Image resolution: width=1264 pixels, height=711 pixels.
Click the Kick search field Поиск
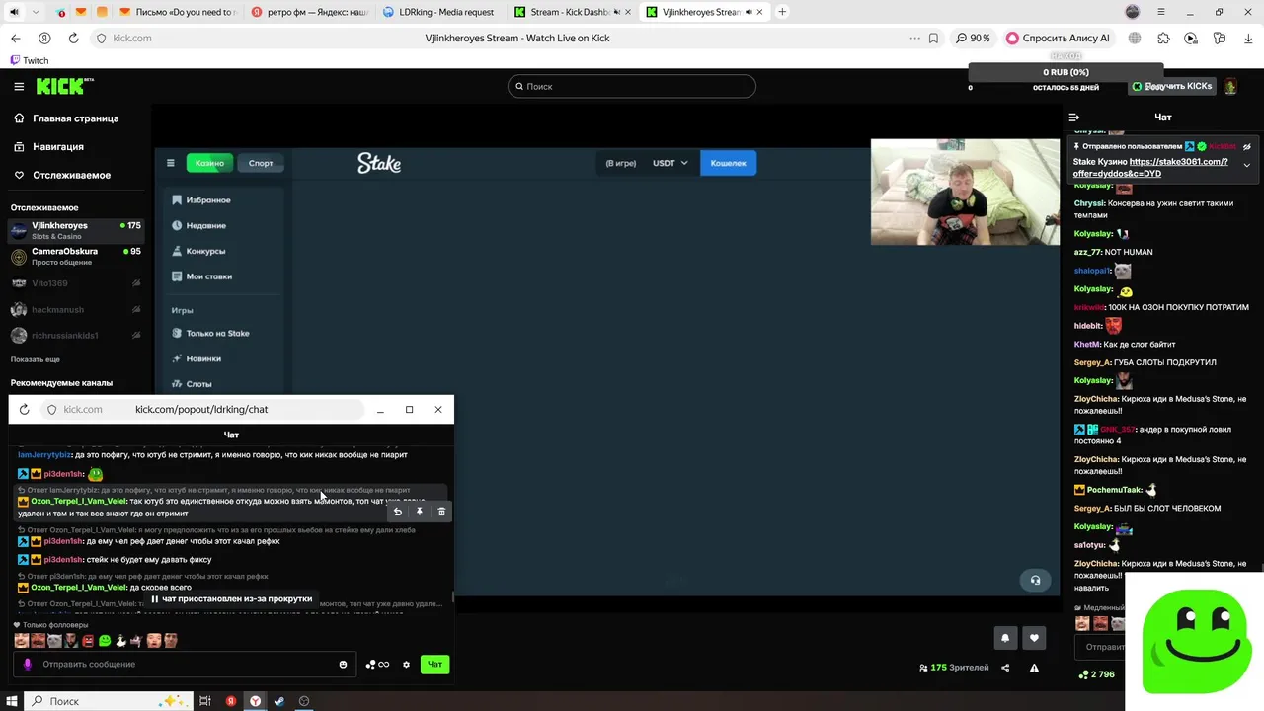(x=632, y=86)
